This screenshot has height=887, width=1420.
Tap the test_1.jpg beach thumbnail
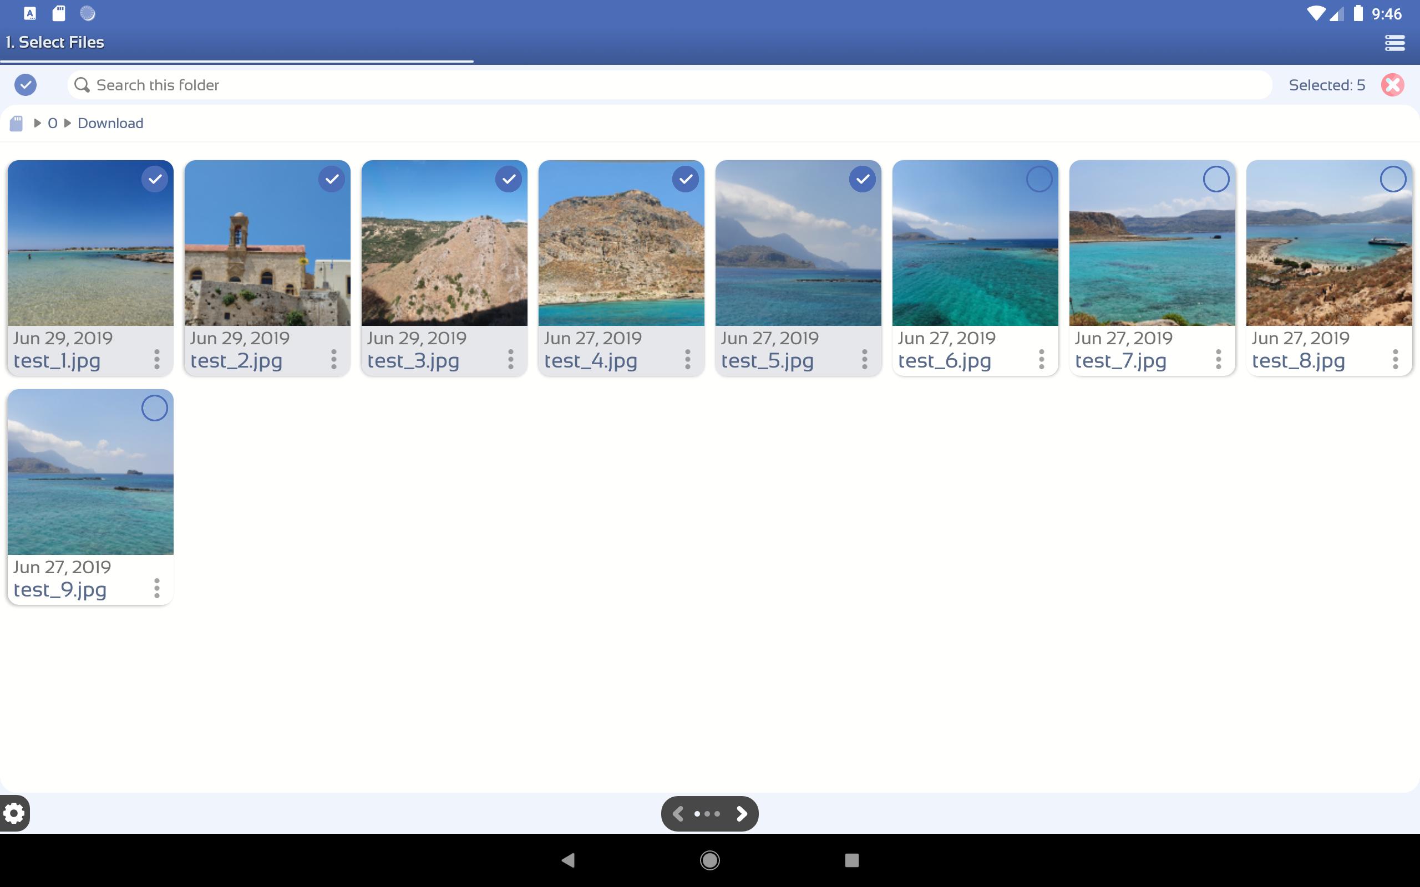(x=90, y=243)
